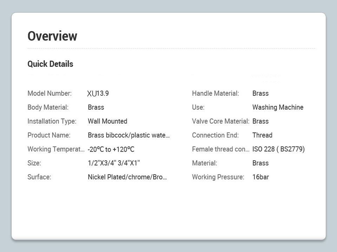
Task: Select the Washing Machine use value
Action: coord(278,107)
